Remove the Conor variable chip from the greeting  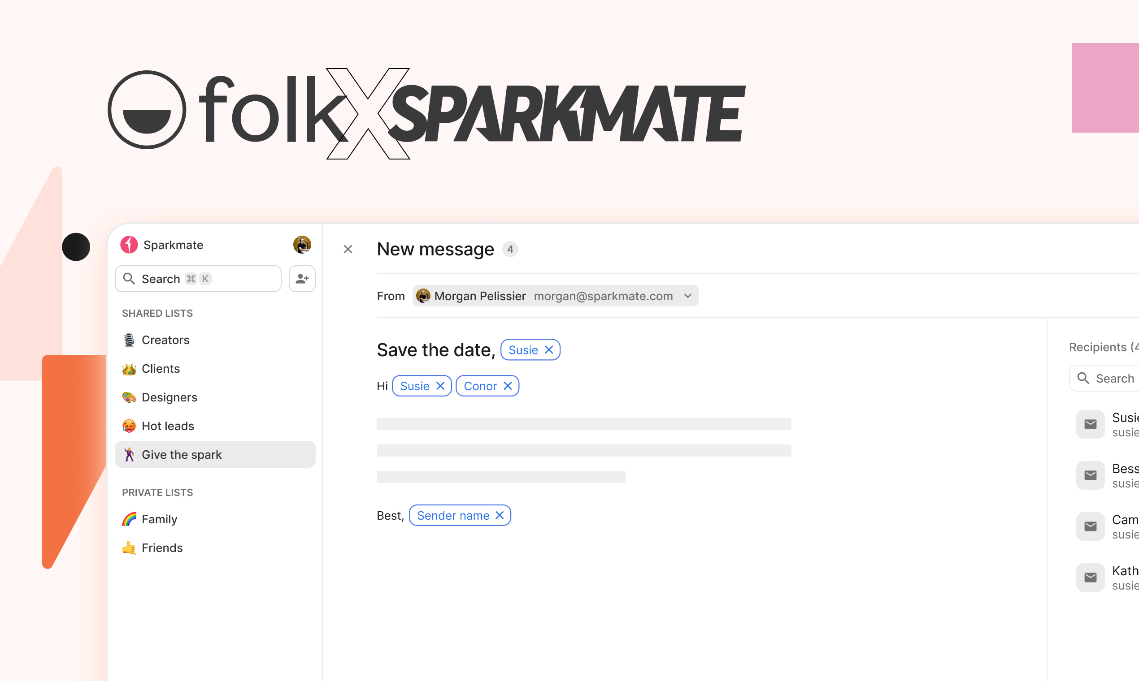click(508, 385)
